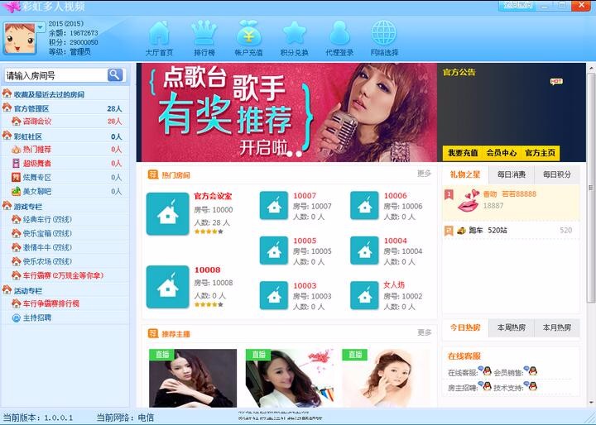This screenshot has height=425, width=596.
Task: Click the 热门房间 section header icon
Action: [153, 174]
